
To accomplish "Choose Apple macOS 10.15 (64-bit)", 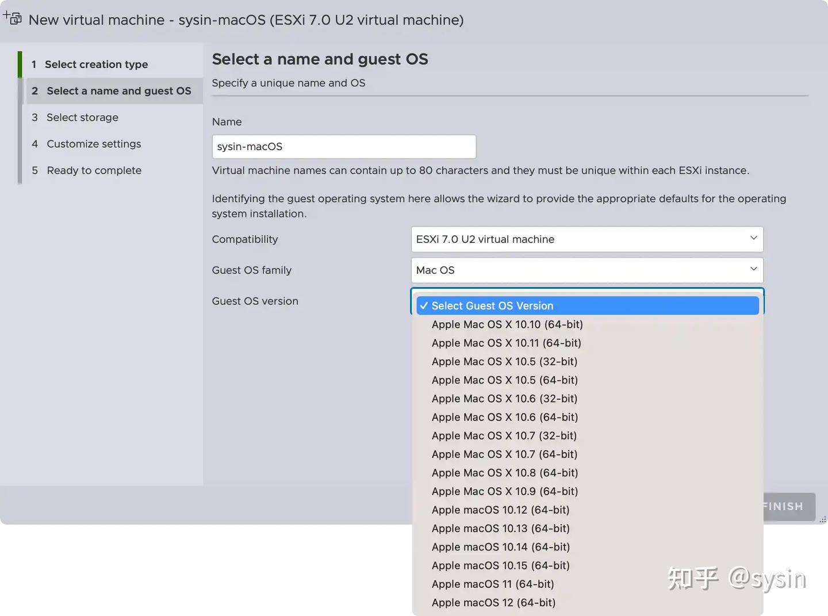I will click(500, 565).
